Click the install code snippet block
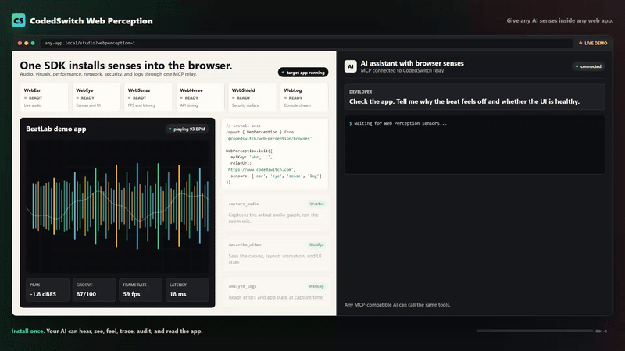Image resolution: width=625 pixels, height=351 pixels. click(x=275, y=154)
